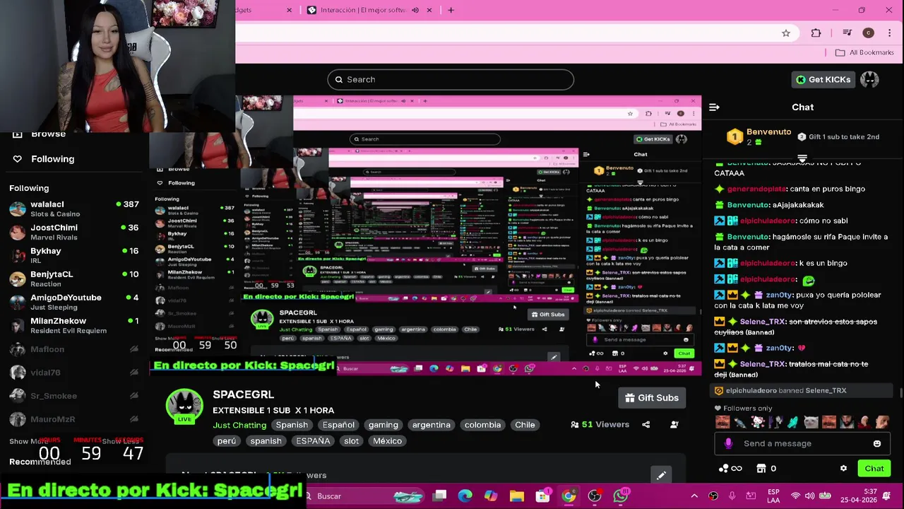Click the Send a message input

pyautogui.click(x=802, y=443)
